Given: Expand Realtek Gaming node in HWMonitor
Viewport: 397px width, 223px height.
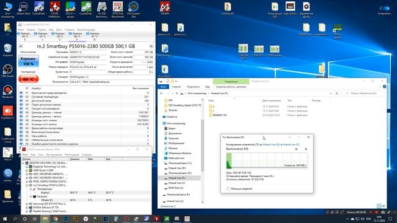Looking at the screenshot, I should [27, 211].
